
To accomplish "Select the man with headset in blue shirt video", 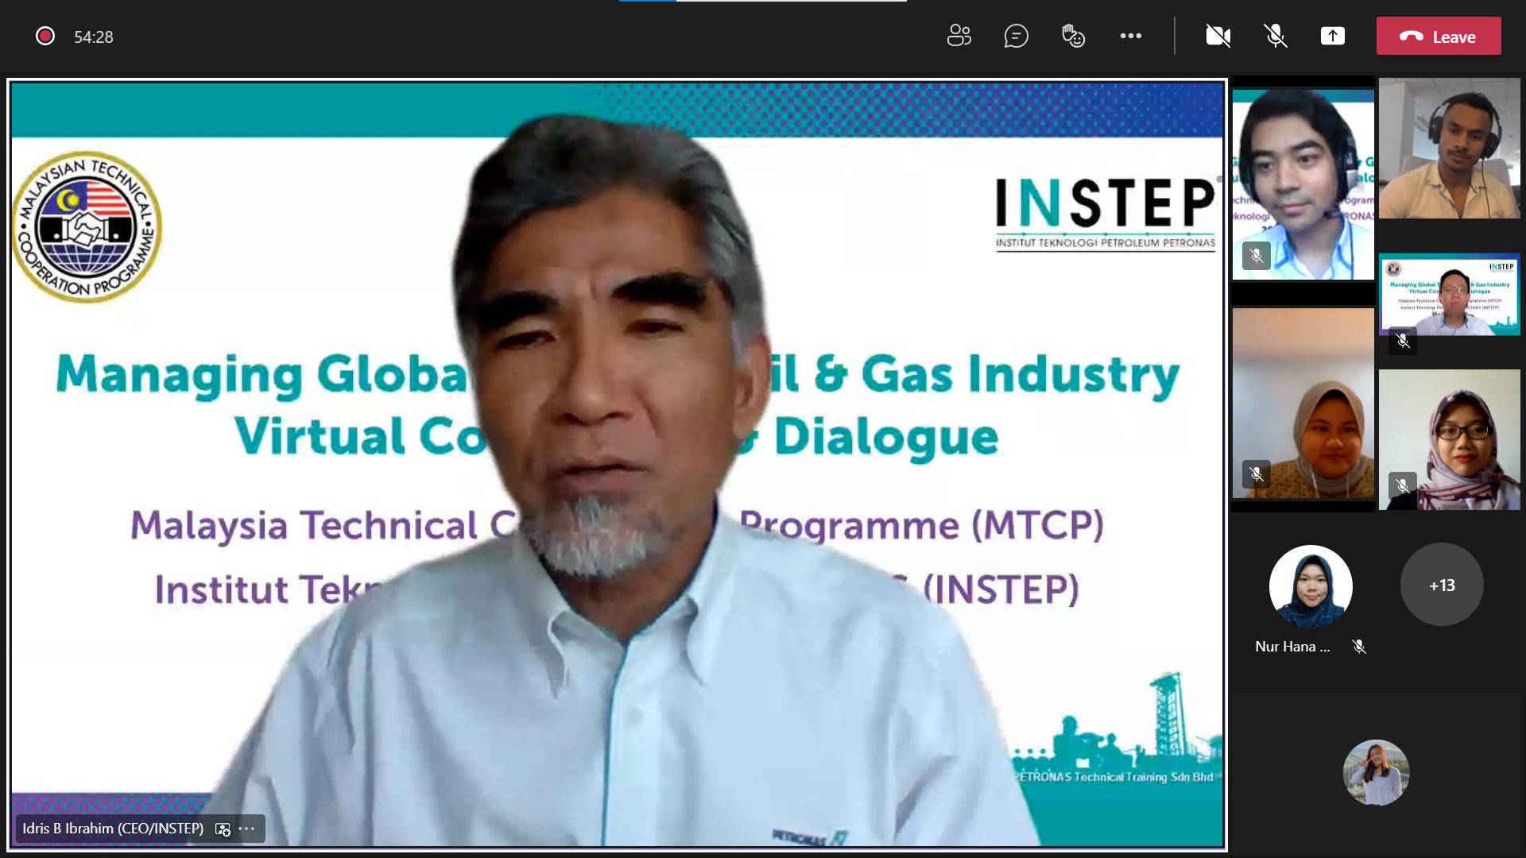I will (1303, 184).
